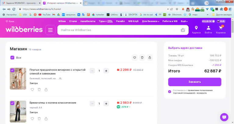This screenshot has height=124, width=234.
Task: Open the Корзина cart icon
Action: point(221,30)
